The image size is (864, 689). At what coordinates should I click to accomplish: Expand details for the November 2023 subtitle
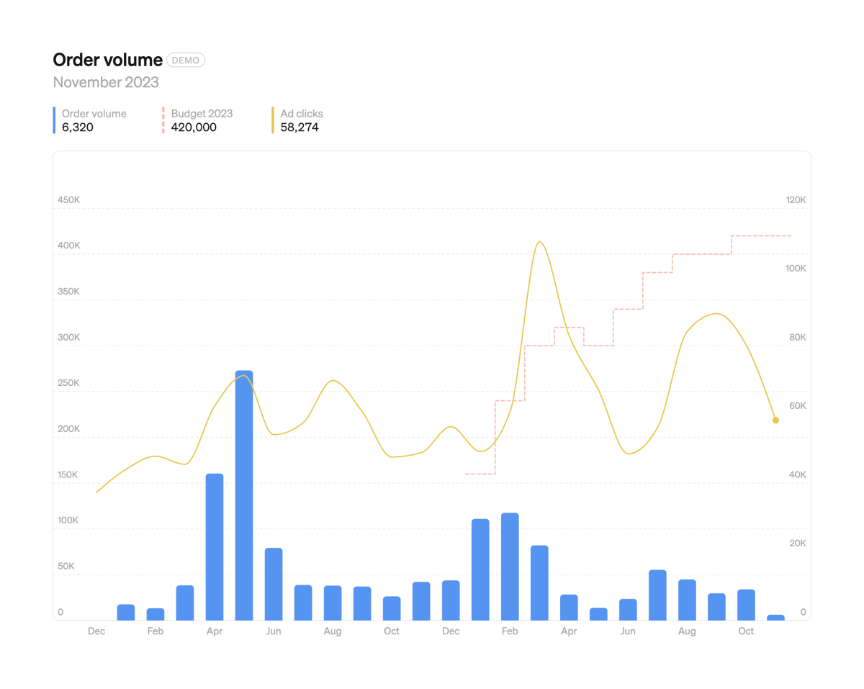(106, 82)
